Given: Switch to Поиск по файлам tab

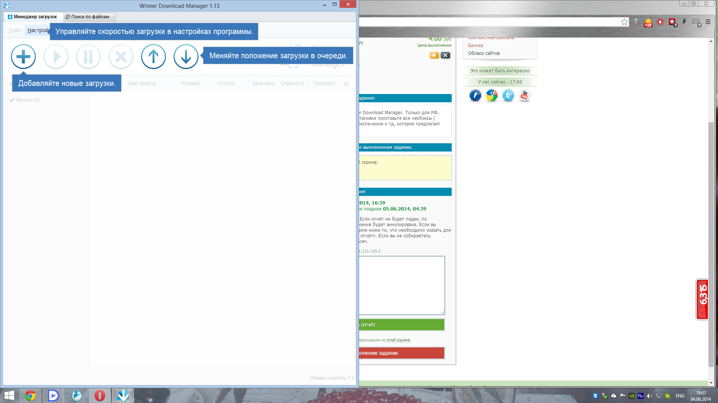Looking at the screenshot, I should click(89, 17).
